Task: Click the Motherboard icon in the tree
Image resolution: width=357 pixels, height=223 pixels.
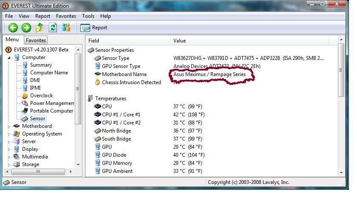Action: (x=17, y=126)
